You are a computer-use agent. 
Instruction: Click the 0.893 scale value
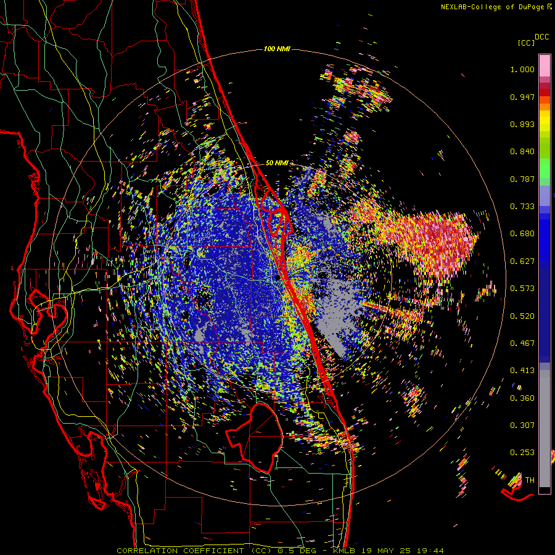[x=522, y=124]
